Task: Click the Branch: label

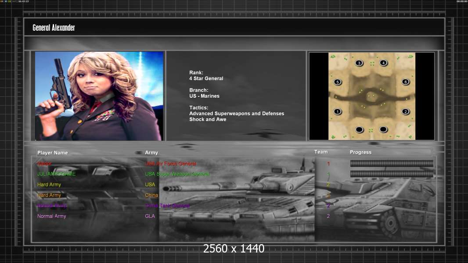Action: pos(199,90)
